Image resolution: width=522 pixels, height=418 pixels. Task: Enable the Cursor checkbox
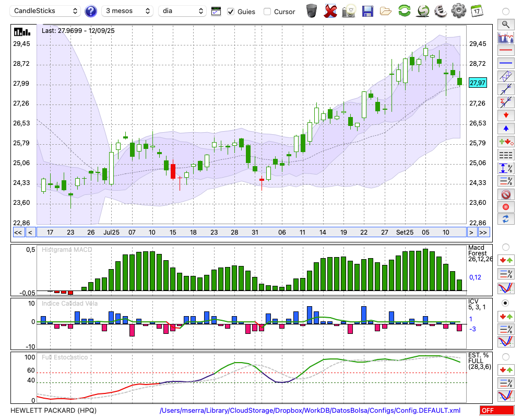coord(267,11)
